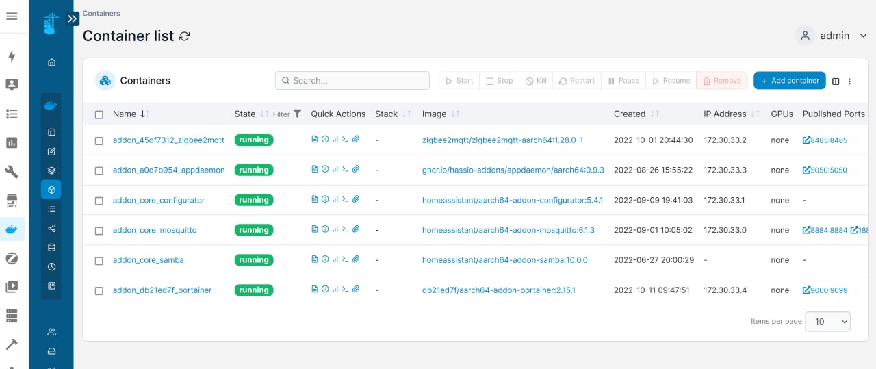The width and height of the screenshot is (876, 369).
Task: Click the Resume containers button
Action: point(671,81)
